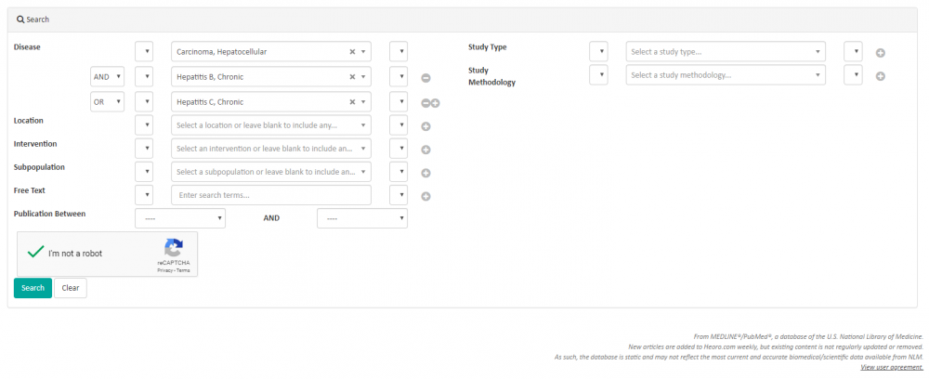Click the Free Text search terms field
The height and width of the screenshot is (379, 929).
coord(270,195)
